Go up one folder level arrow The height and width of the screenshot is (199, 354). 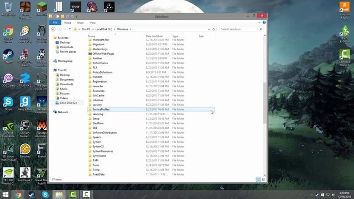[70, 29]
